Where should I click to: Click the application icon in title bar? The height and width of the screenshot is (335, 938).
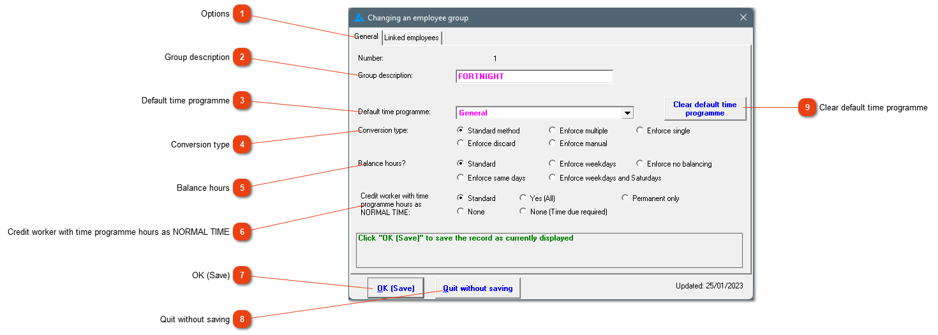(359, 18)
